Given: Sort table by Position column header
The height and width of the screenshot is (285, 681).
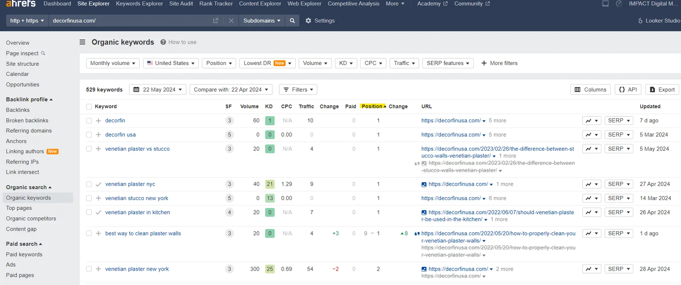Looking at the screenshot, I should coord(374,107).
